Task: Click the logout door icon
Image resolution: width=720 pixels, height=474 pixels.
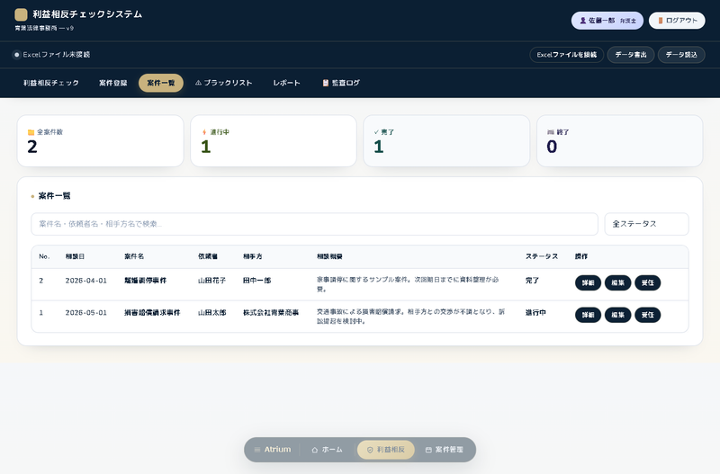Action: [x=661, y=21]
